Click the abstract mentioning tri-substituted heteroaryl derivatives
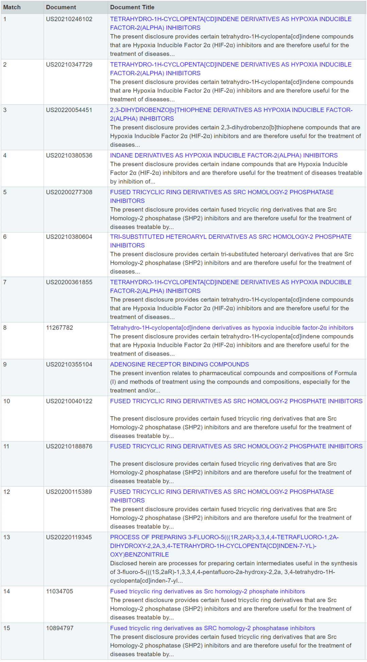Viewport: 367px width, 662px height. coord(232,263)
